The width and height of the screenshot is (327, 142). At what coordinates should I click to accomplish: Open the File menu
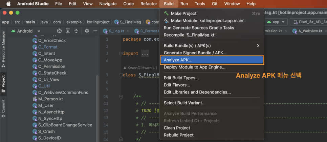(x=59, y=3)
